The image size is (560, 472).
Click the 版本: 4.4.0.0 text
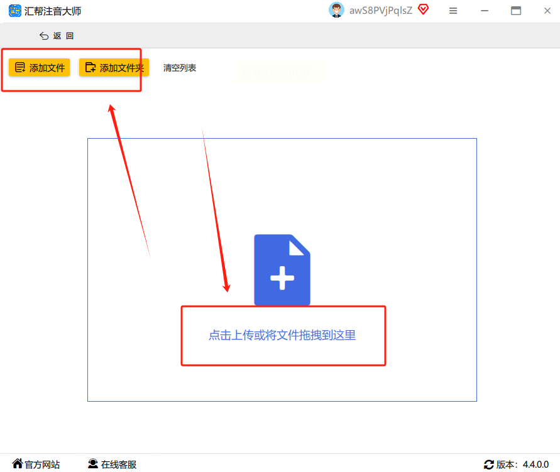coord(522,464)
